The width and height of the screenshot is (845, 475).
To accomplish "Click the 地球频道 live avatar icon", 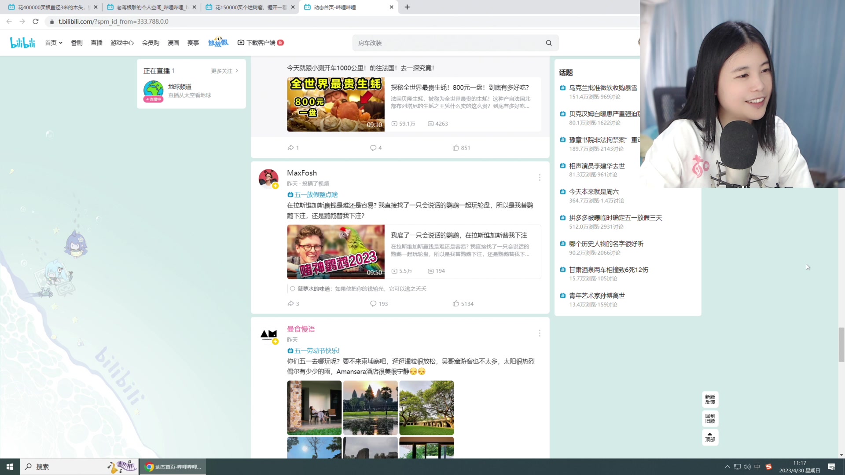I will click(x=153, y=91).
